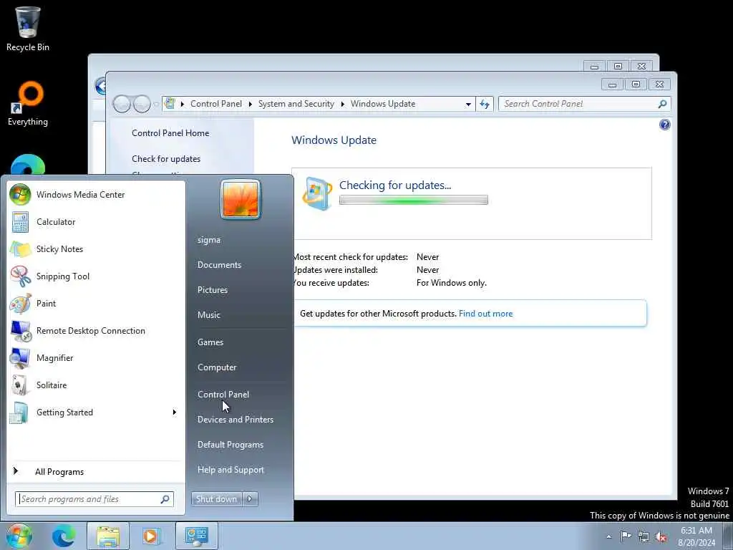Launch the Snipping Tool

[x=96, y=276]
